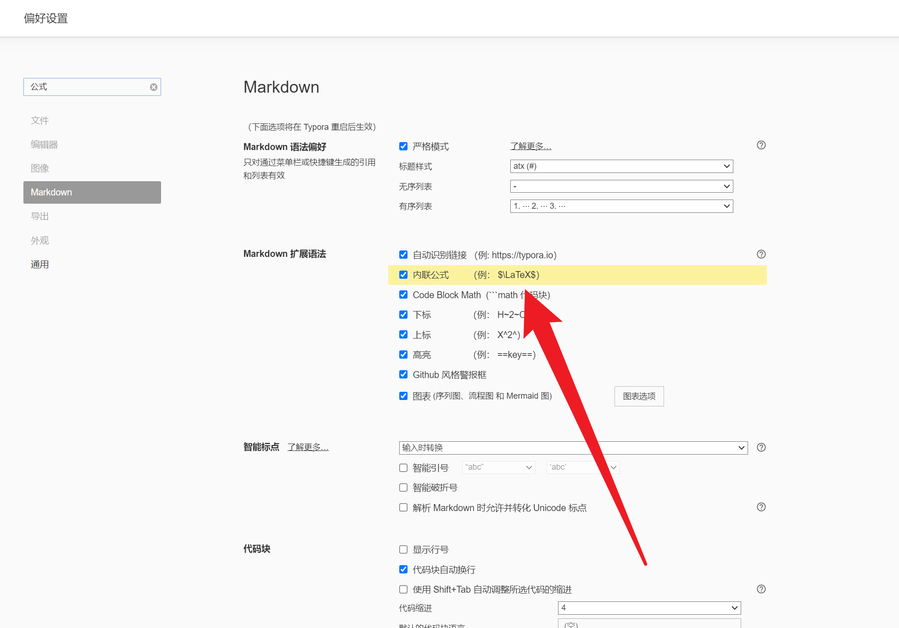
Task: Enable 智能引号 checkbox
Action: (x=403, y=468)
